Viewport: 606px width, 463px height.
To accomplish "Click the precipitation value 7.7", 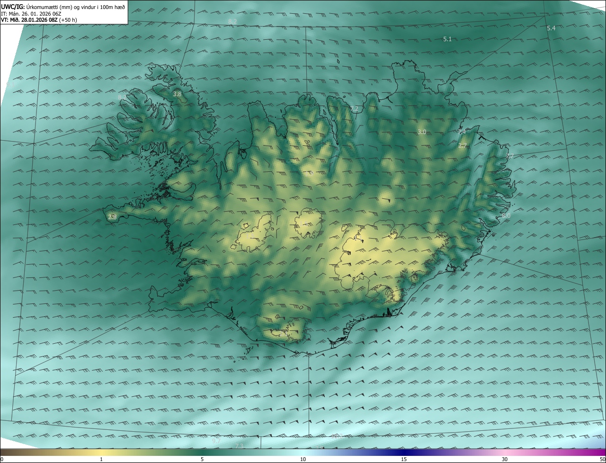I will (510, 156).
